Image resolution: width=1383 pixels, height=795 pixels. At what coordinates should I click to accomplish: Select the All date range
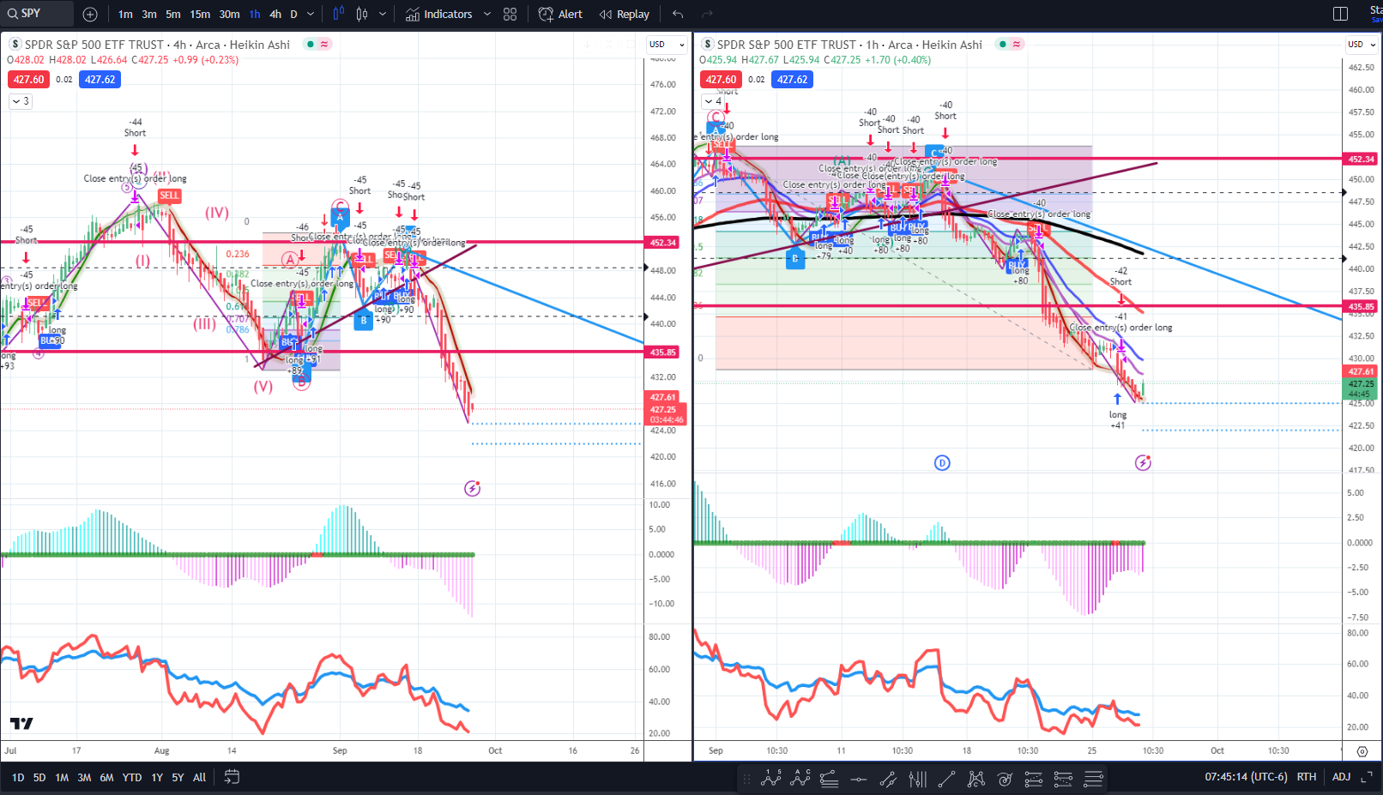click(x=199, y=778)
